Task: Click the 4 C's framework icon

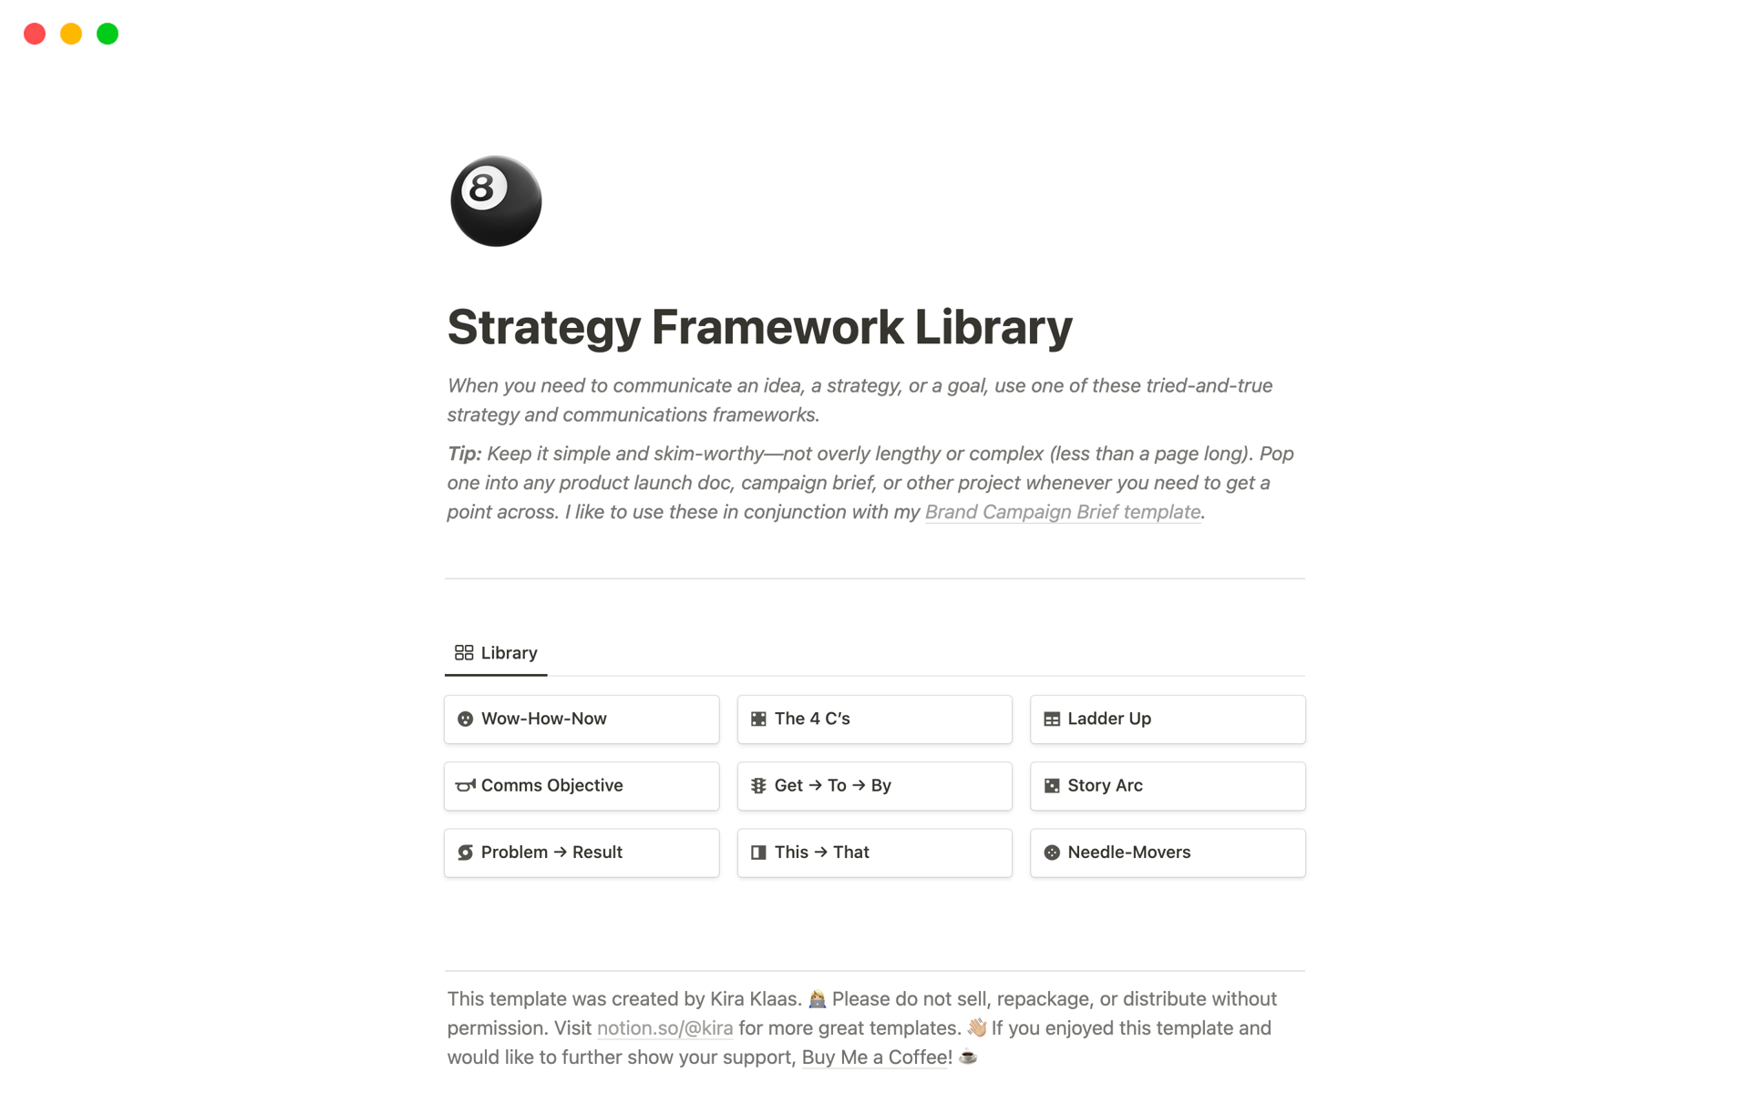Action: click(761, 718)
